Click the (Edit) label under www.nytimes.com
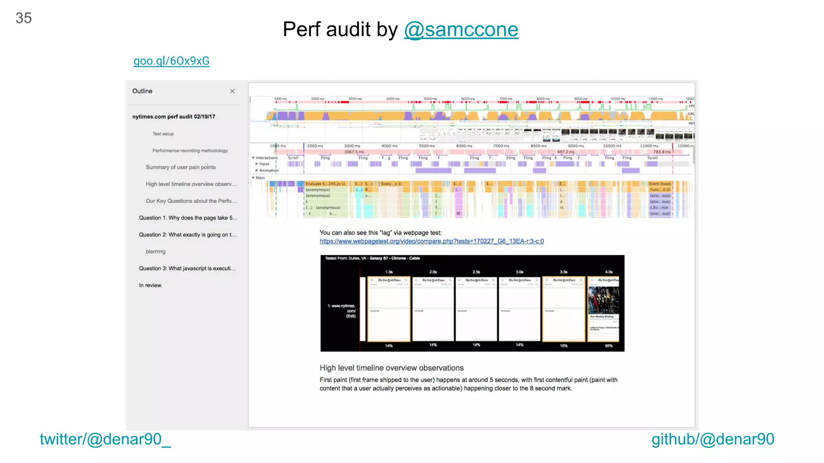 pyautogui.click(x=351, y=316)
